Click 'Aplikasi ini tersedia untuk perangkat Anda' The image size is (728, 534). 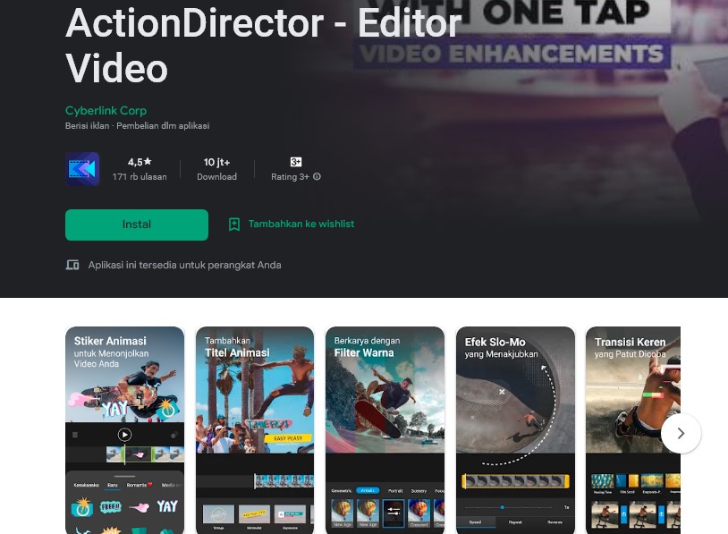tap(185, 265)
